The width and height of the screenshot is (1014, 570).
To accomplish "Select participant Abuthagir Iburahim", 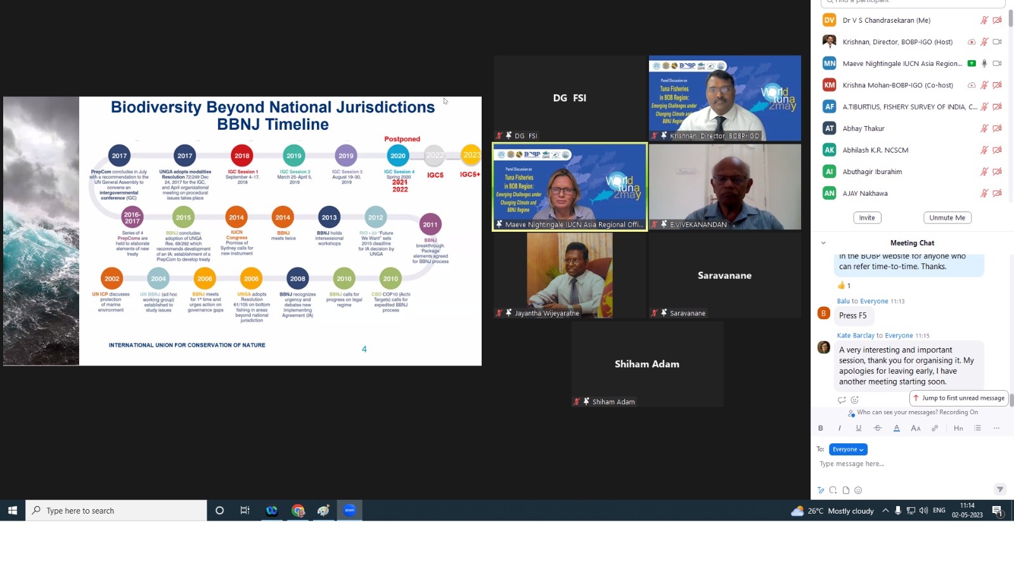I will coord(913,172).
